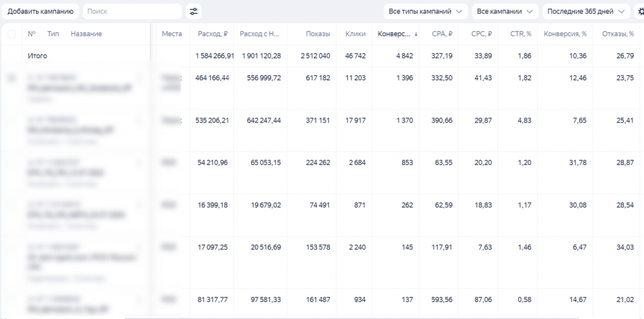Select the spend value 535 206,21
The height and width of the screenshot is (319, 644).
(x=213, y=121)
